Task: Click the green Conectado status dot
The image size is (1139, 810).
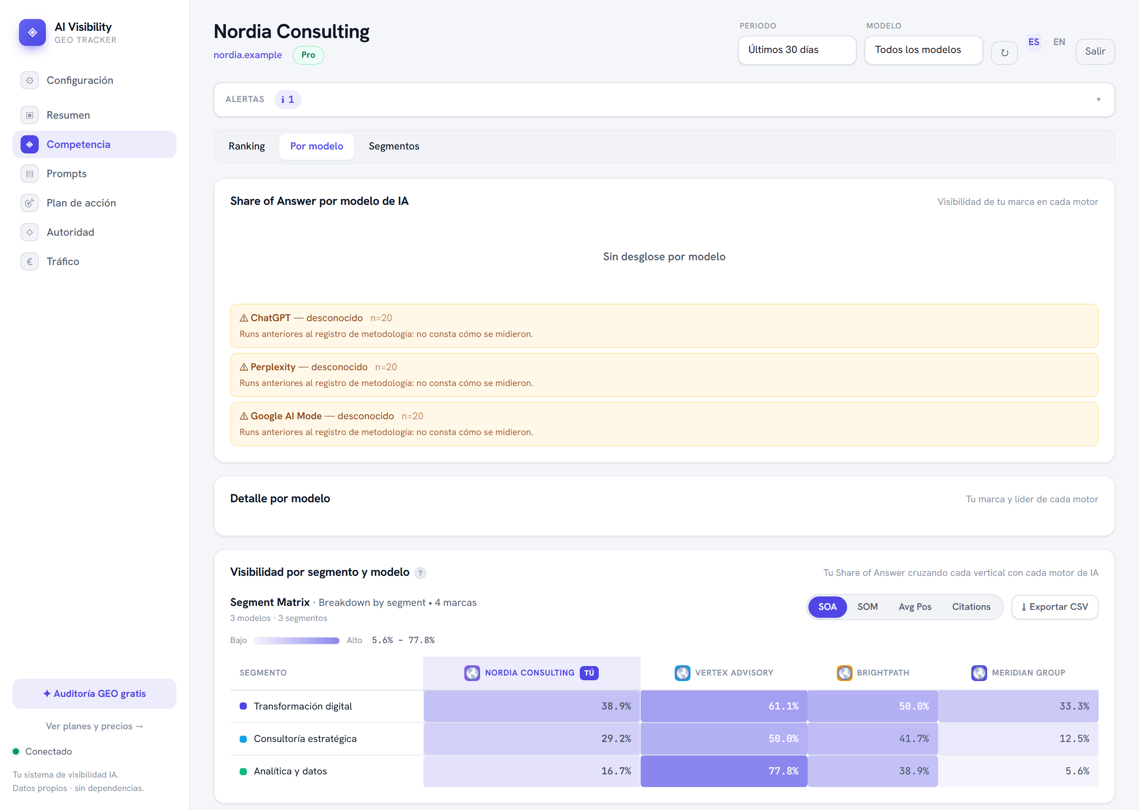Action: tap(16, 751)
